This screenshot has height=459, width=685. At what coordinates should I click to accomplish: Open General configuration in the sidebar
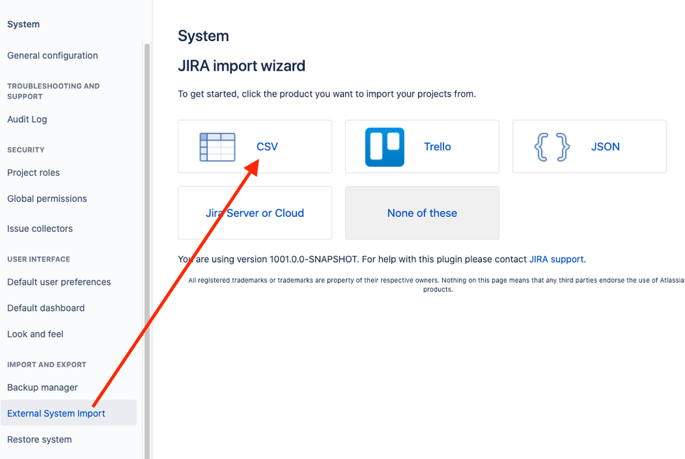point(52,56)
